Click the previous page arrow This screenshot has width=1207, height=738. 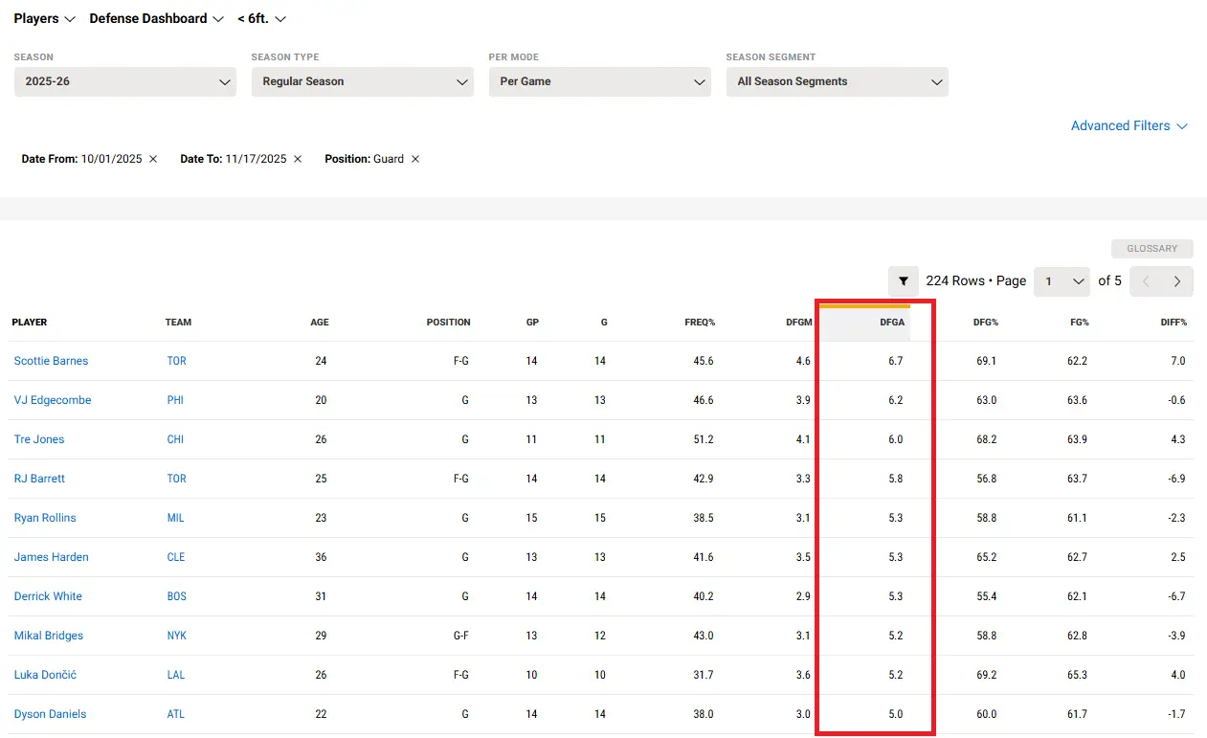coord(1146,281)
